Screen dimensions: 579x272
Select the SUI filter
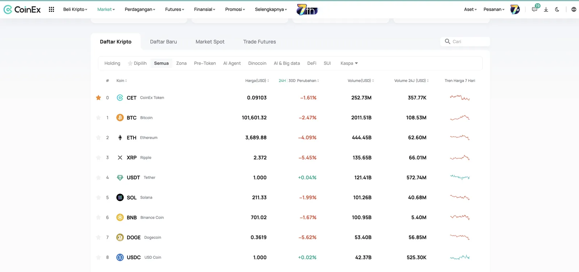327,63
